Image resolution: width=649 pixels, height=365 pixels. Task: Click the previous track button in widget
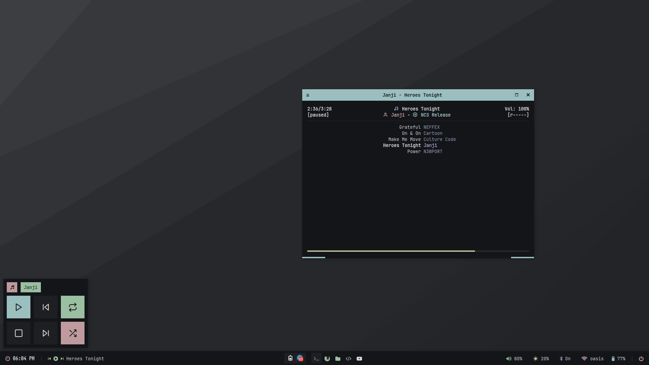(x=46, y=307)
